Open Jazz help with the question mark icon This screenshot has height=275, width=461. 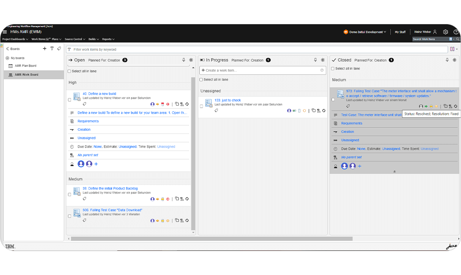[456, 31]
